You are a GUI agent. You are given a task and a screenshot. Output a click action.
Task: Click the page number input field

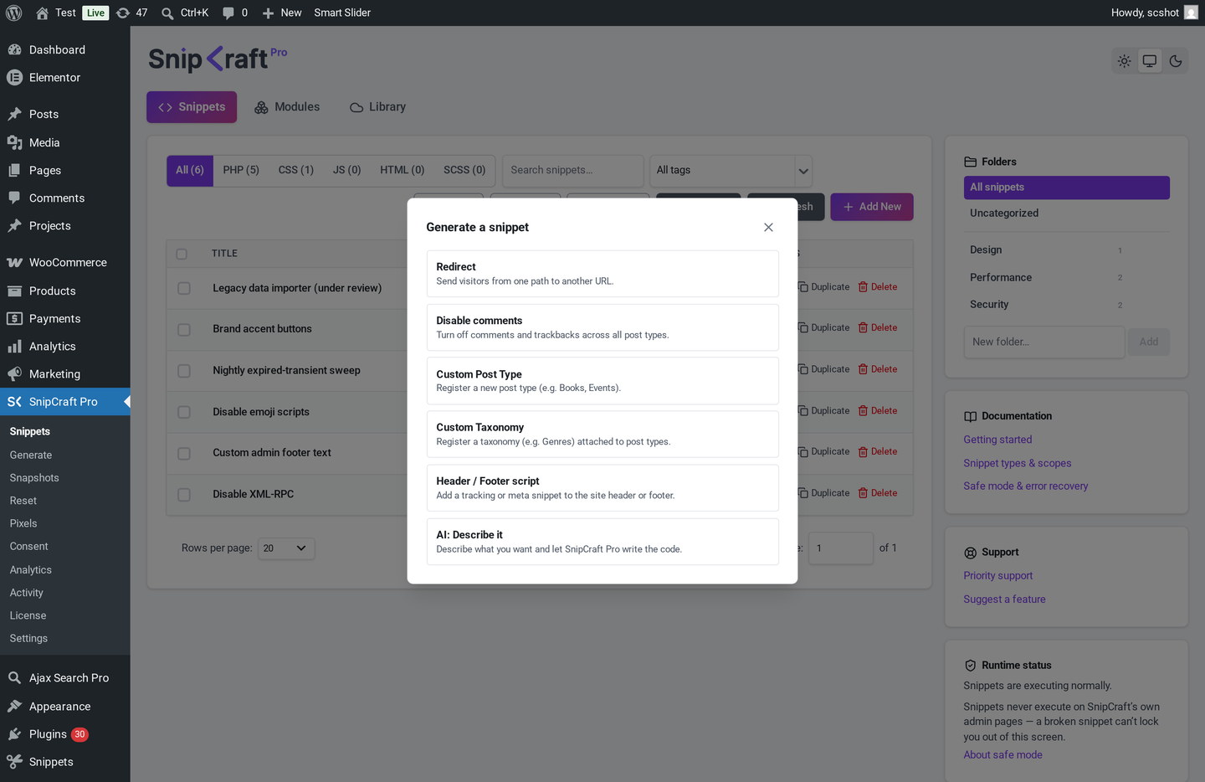[x=841, y=548]
